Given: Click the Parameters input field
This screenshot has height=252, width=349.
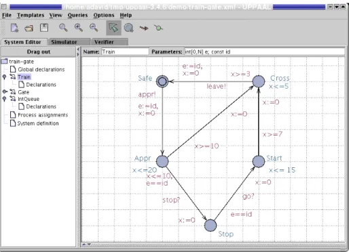Looking at the screenshot, I should (265, 51).
